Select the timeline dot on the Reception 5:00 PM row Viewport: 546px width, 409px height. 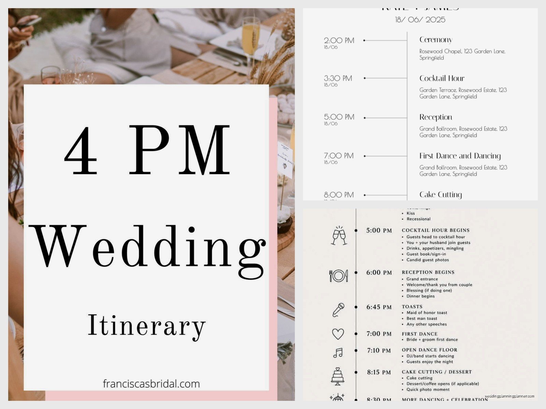[364, 118]
